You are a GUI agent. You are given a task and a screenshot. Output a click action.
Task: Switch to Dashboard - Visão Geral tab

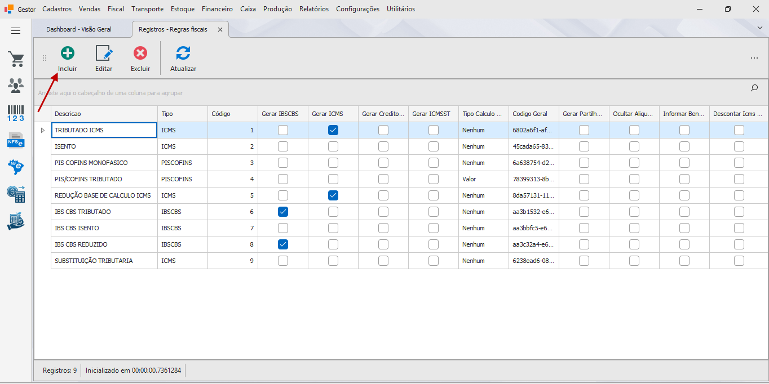[x=79, y=29]
